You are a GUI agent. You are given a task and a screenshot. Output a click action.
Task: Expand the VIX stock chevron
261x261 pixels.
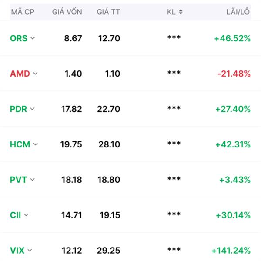30,250
